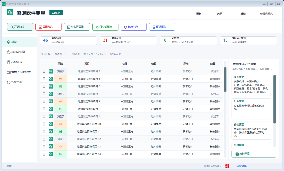This screenshot has height=171, width=284.
Task: Click the power icon next to 启动项管理
Action: pos(8,52)
